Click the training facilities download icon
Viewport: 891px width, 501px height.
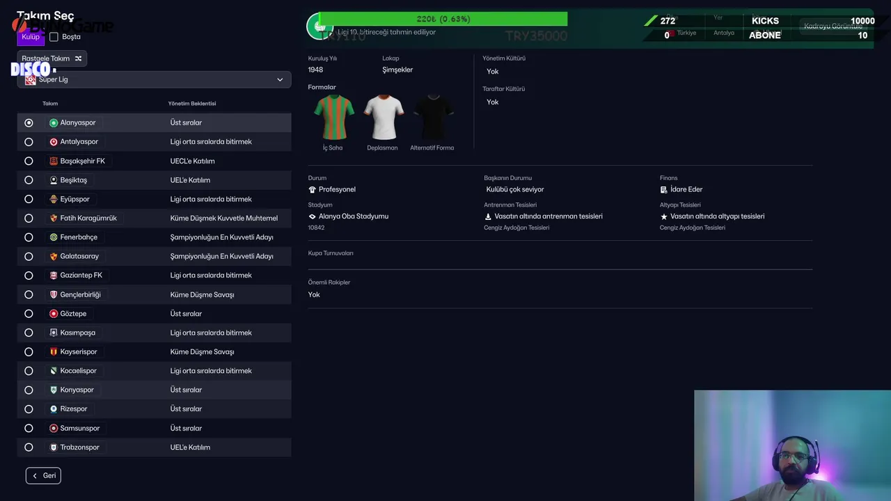tap(488, 216)
